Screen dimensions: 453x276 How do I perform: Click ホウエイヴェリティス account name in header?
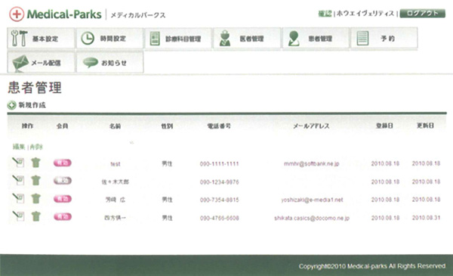[x=365, y=14]
